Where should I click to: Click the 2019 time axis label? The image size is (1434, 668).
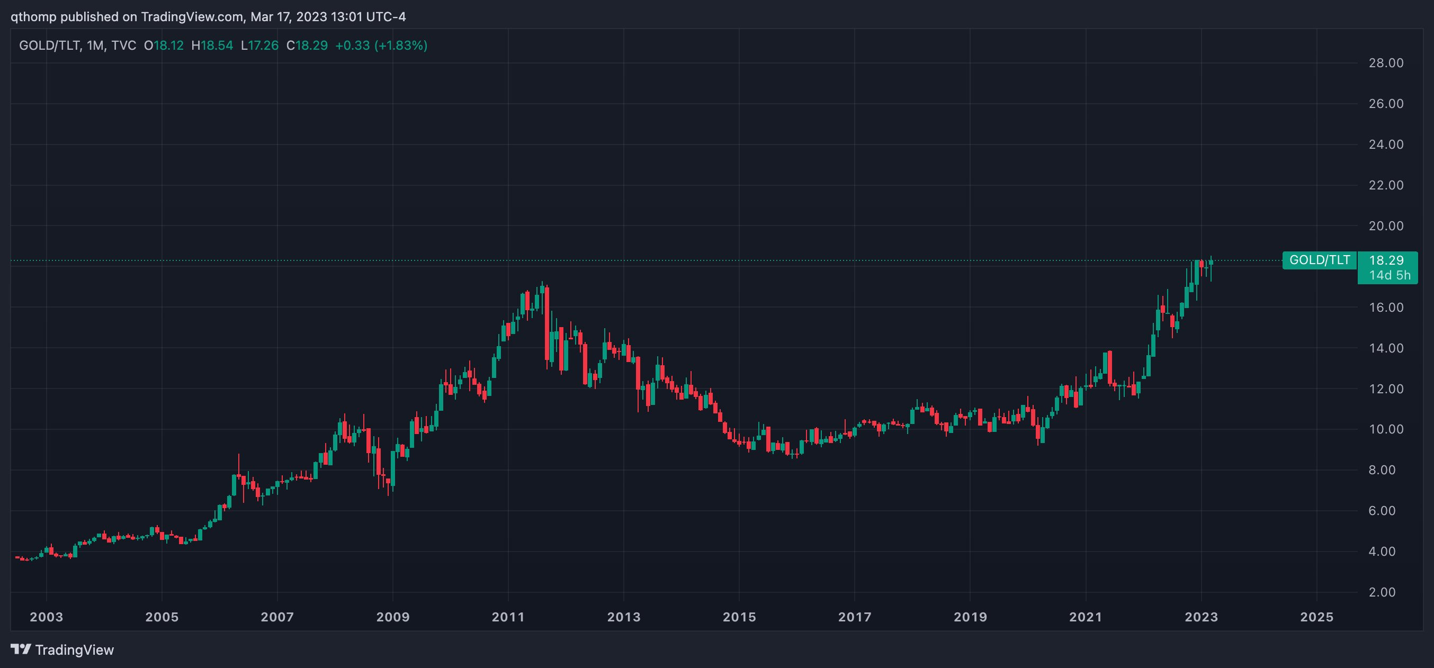[x=970, y=617]
